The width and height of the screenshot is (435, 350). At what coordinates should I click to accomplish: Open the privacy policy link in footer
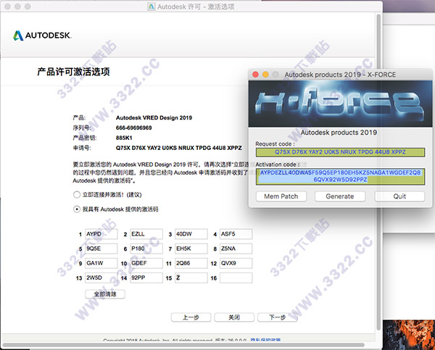tap(265, 340)
